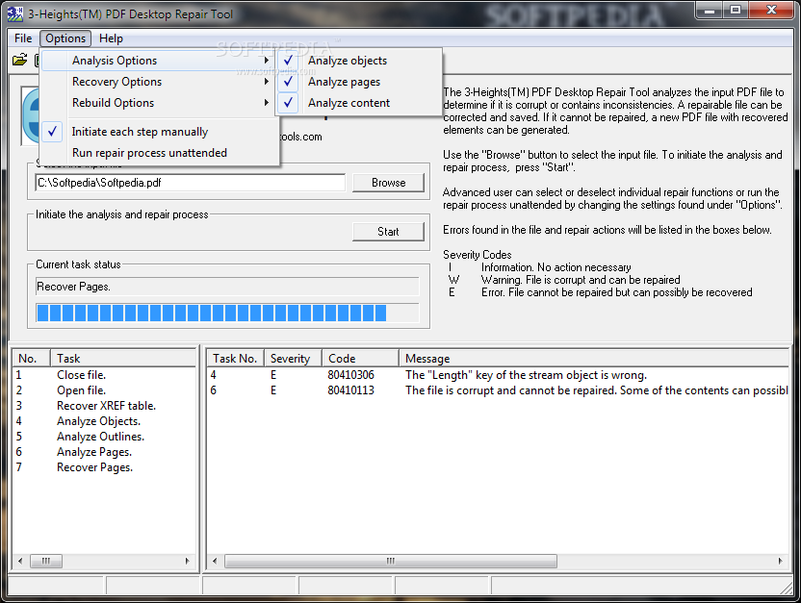Image resolution: width=801 pixels, height=603 pixels.
Task: Select Run repair process unattended
Action: [160, 153]
